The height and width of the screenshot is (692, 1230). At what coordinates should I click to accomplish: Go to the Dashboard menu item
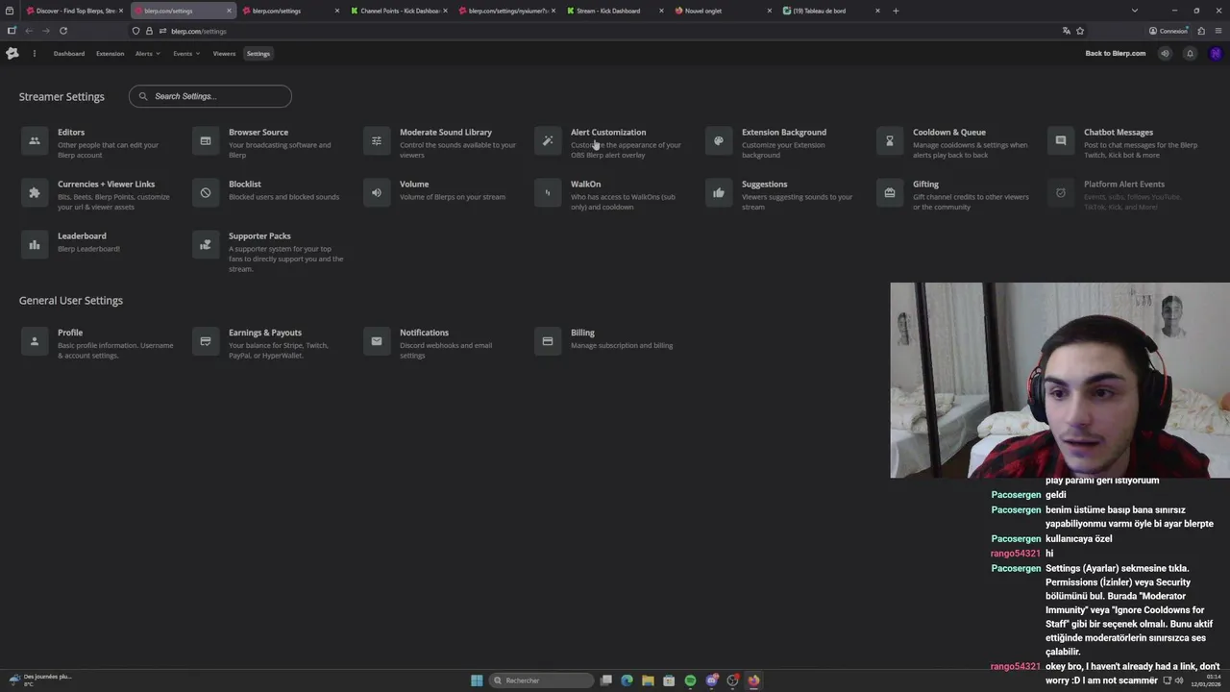(x=69, y=54)
